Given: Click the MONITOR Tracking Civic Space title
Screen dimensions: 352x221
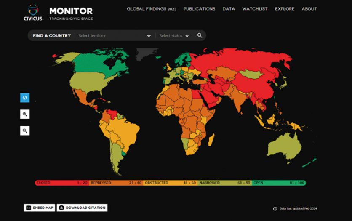Looking at the screenshot, I should point(71,13).
